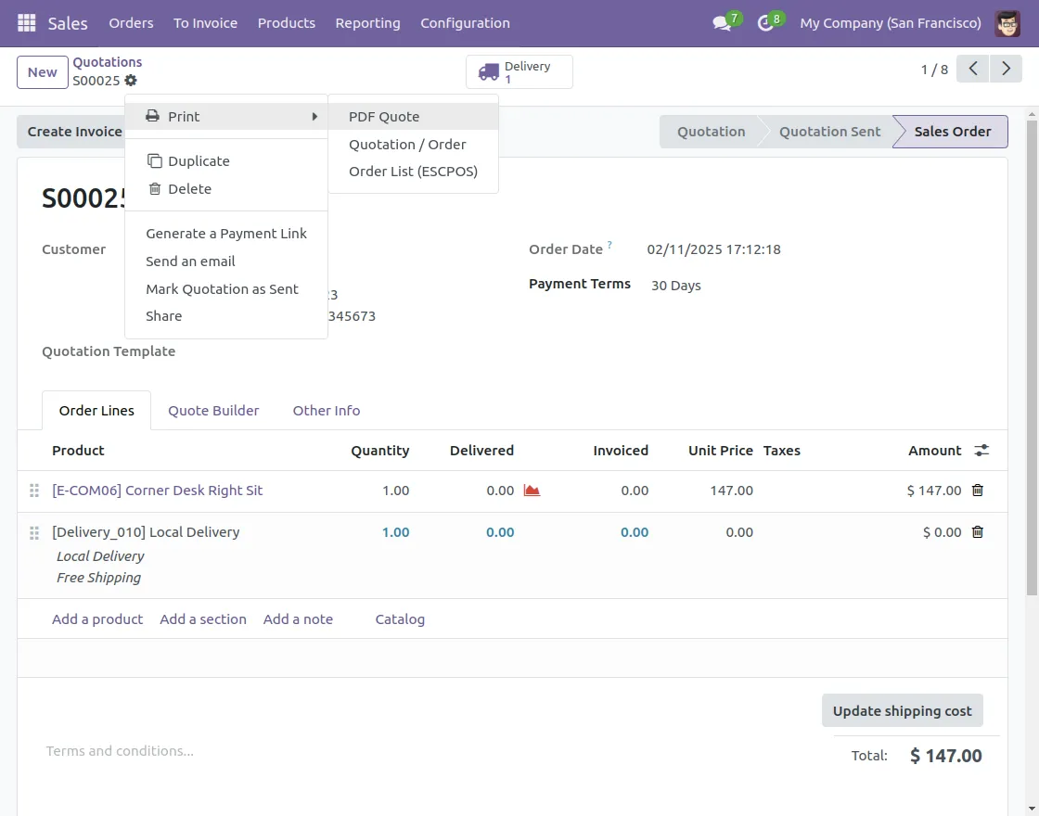Open the apps grid menu icon
1039x816 pixels.
pos(27,23)
